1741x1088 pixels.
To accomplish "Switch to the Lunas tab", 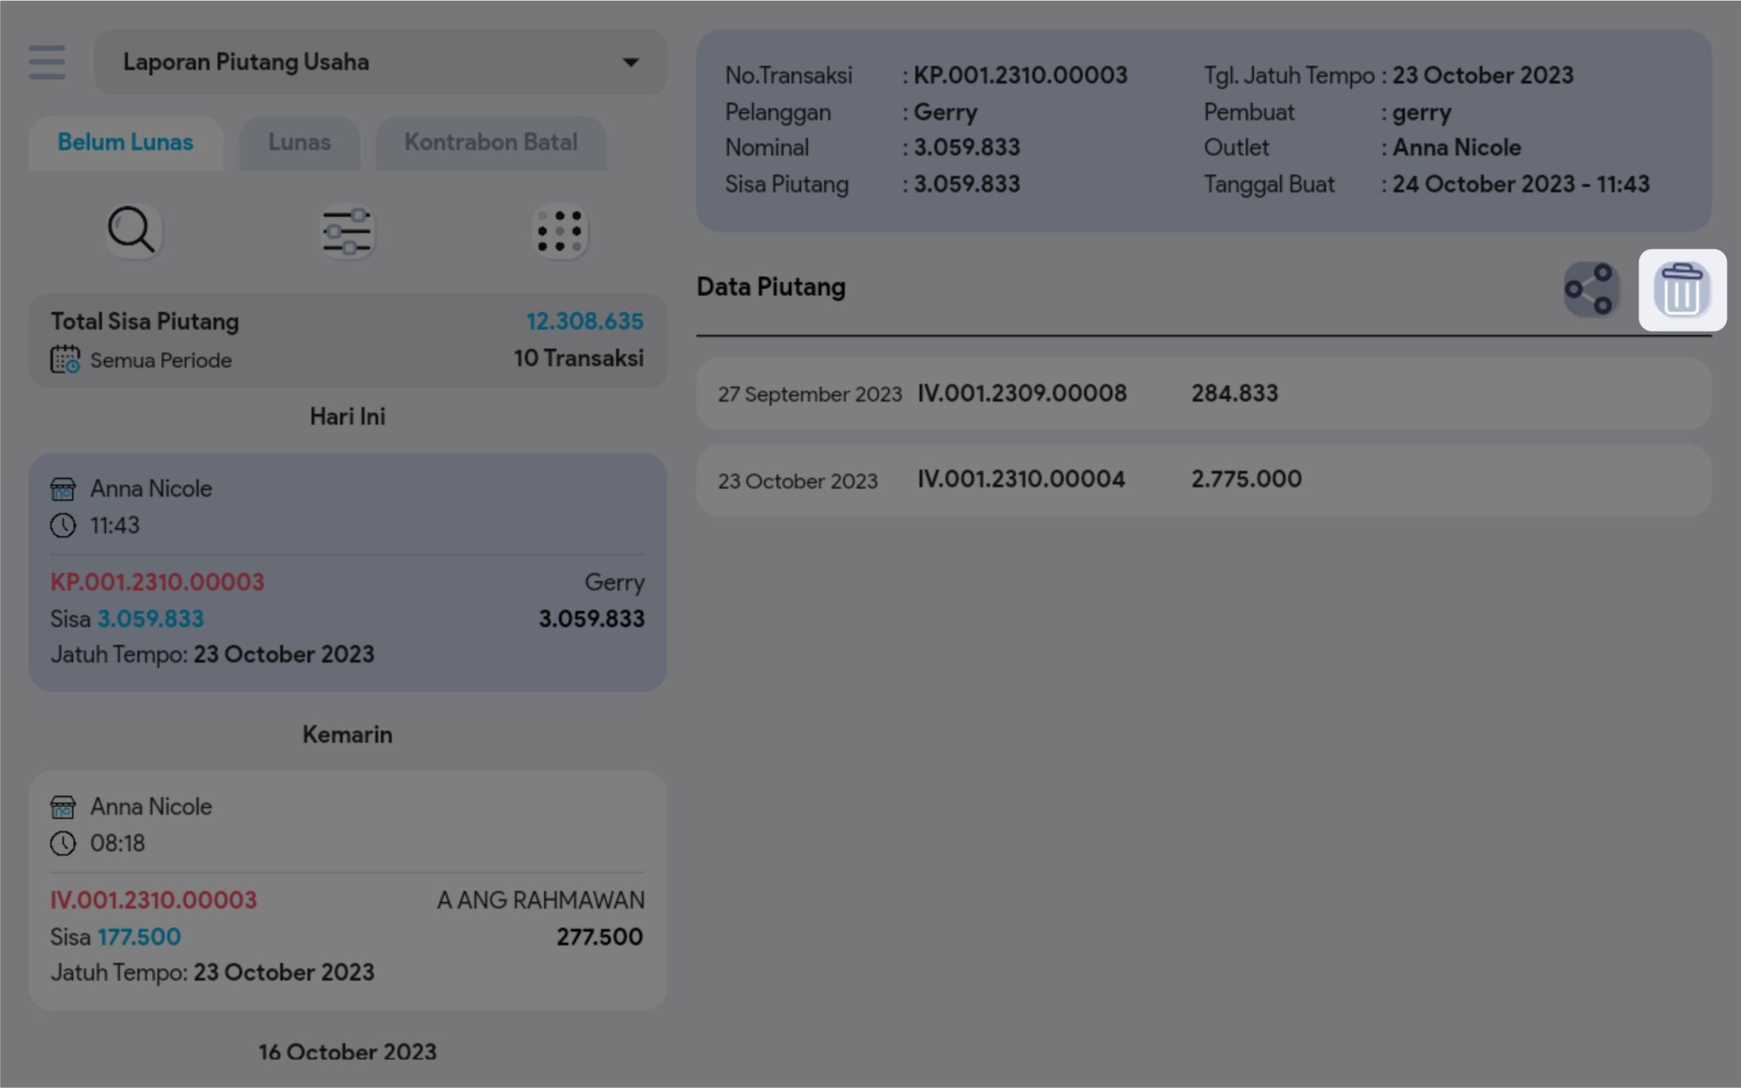I will click(299, 143).
